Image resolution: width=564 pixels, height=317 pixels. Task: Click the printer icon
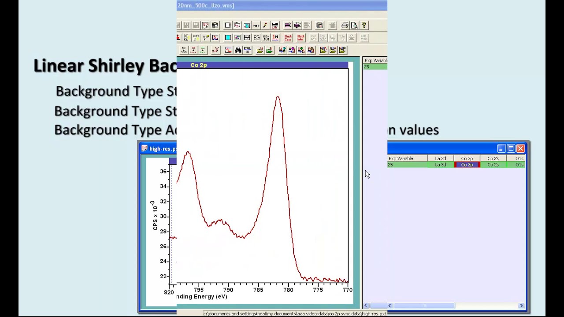click(x=345, y=25)
